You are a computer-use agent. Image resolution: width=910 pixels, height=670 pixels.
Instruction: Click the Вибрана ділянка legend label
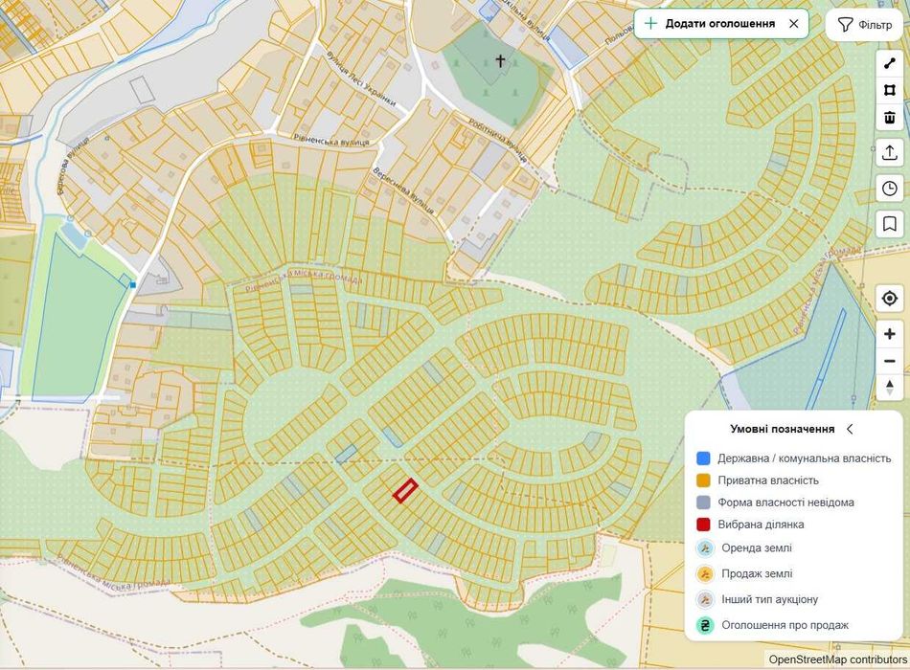(x=761, y=525)
